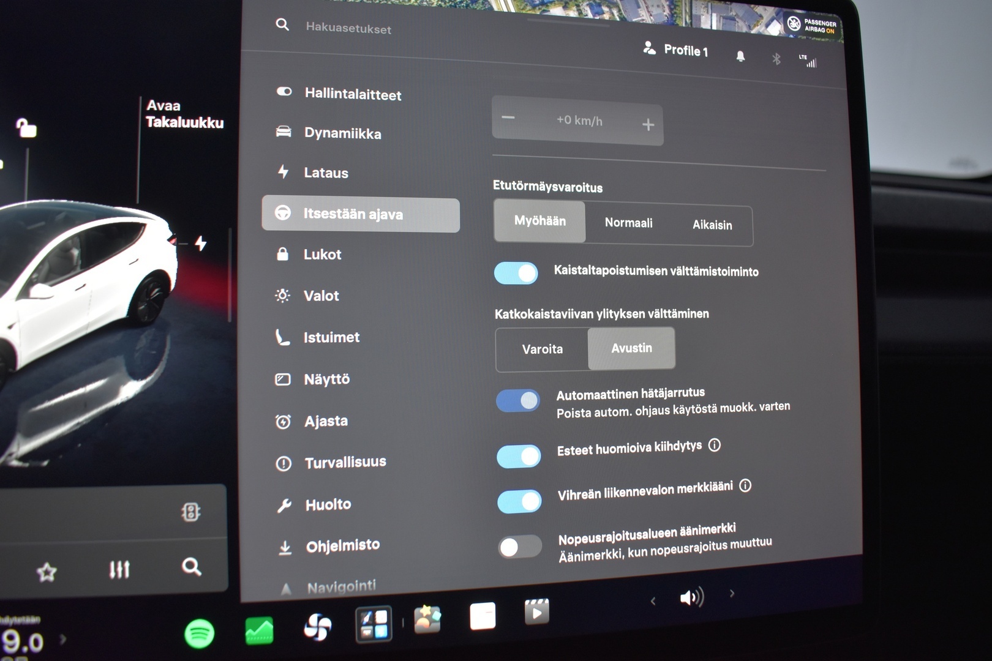The width and height of the screenshot is (992, 661).
Task: Lower volume with left chevron
Action: (653, 601)
